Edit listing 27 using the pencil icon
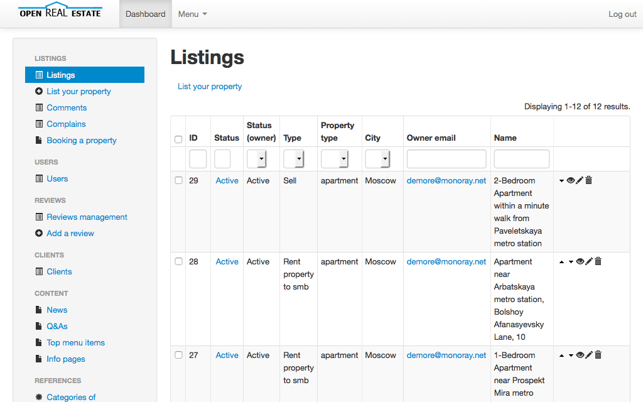The image size is (643, 402). point(589,355)
